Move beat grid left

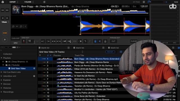(43, 41)
